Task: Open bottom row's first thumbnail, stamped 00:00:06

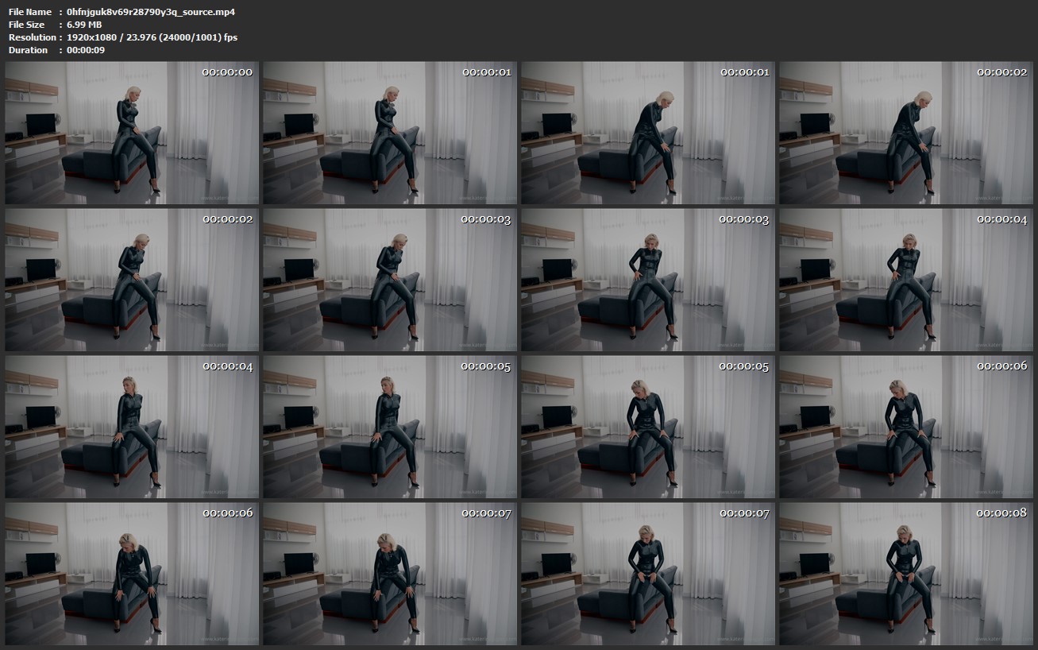Action: pyautogui.click(x=132, y=574)
